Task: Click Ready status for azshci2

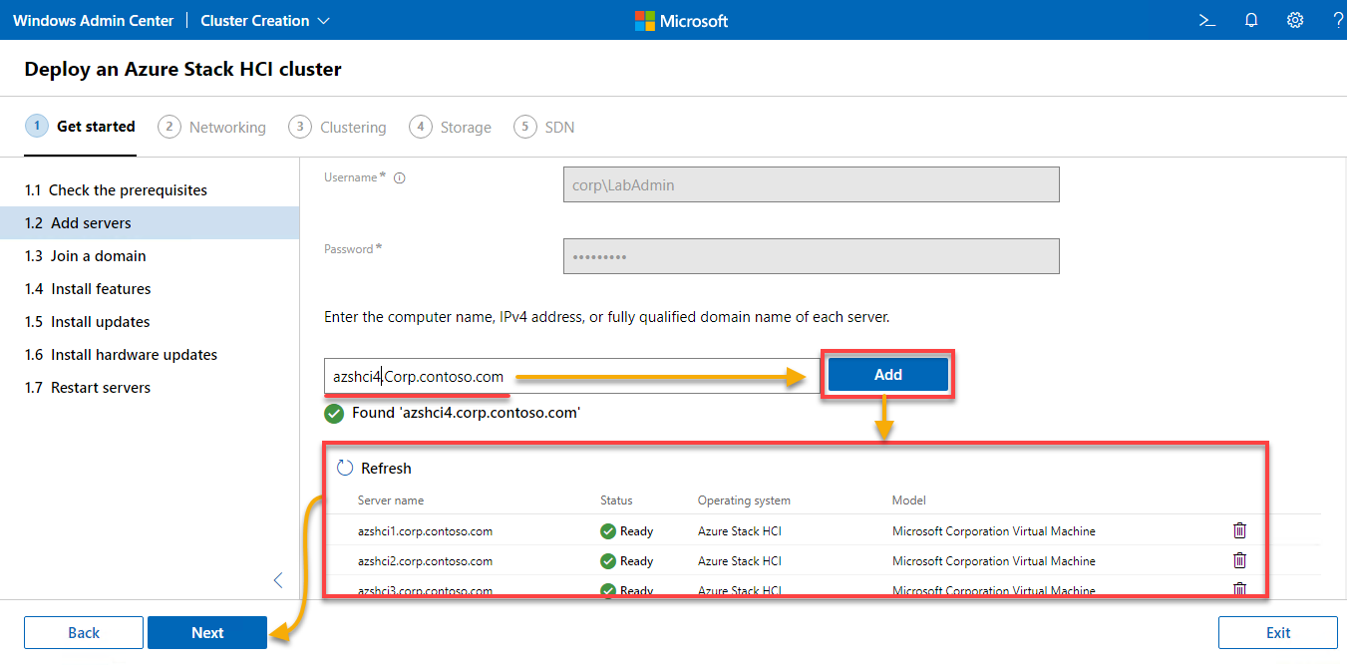Action: 627,561
